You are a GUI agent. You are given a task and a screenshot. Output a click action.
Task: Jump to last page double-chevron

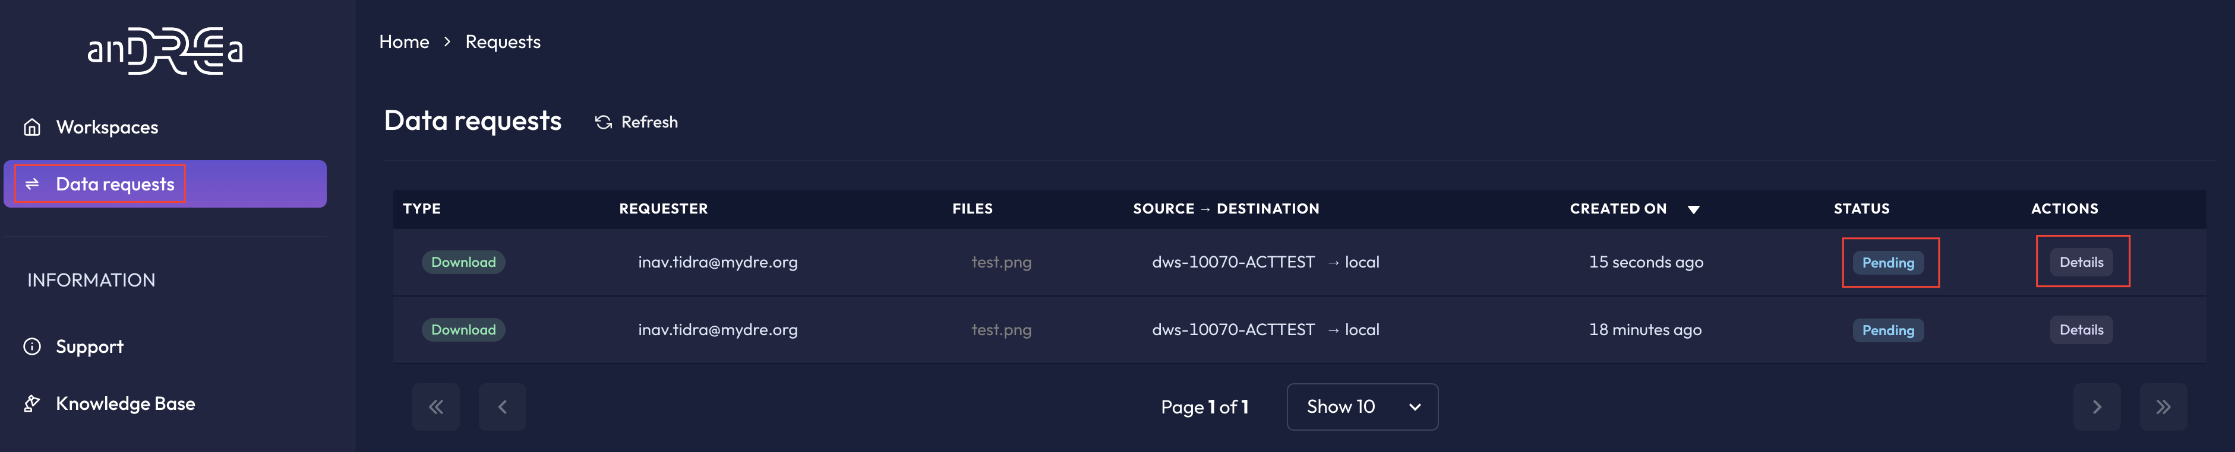point(2163,407)
